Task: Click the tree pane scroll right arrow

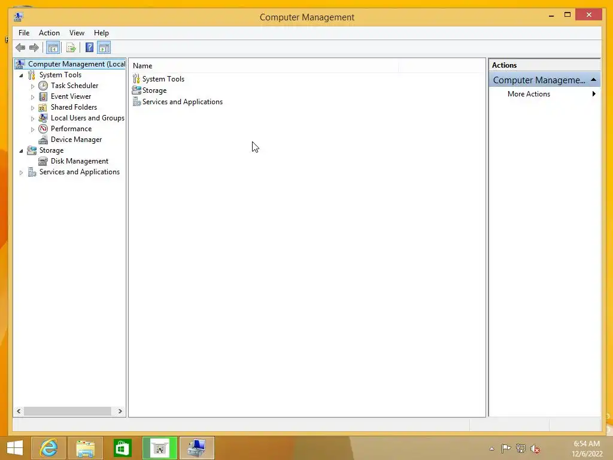Action: coord(120,411)
